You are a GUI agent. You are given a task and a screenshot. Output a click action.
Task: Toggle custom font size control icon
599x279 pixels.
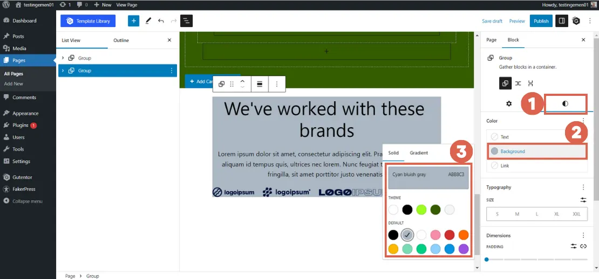click(x=583, y=200)
